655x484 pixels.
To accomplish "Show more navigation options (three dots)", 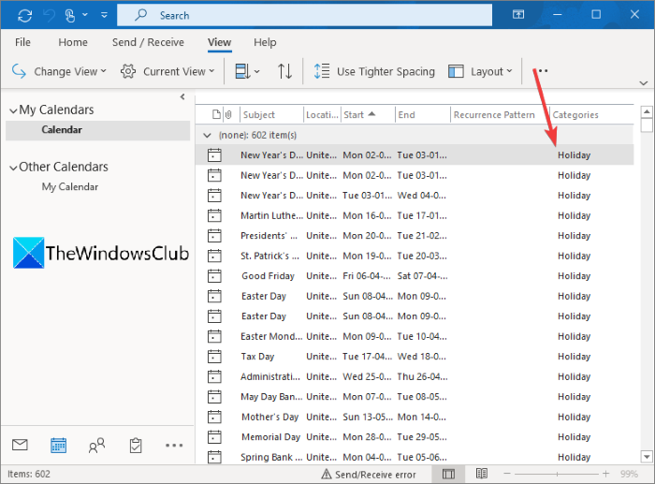I will pyautogui.click(x=173, y=446).
